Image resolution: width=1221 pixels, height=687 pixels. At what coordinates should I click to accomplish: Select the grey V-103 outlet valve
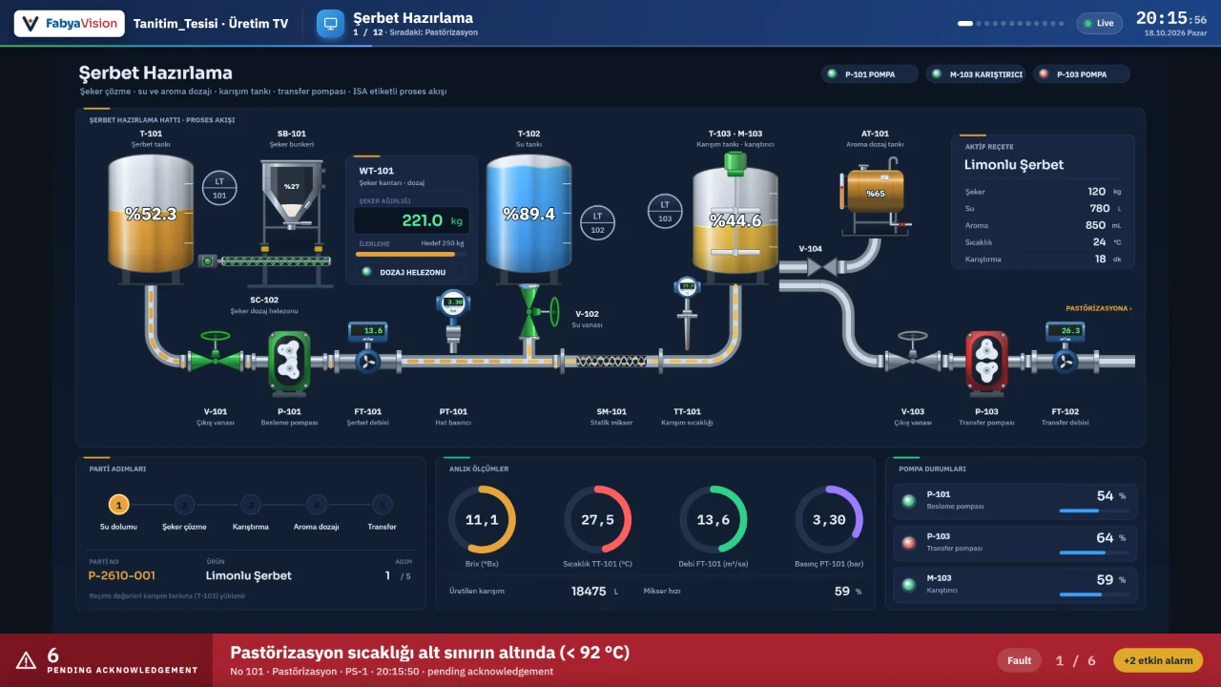pyautogui.click(x=913, y=352)
